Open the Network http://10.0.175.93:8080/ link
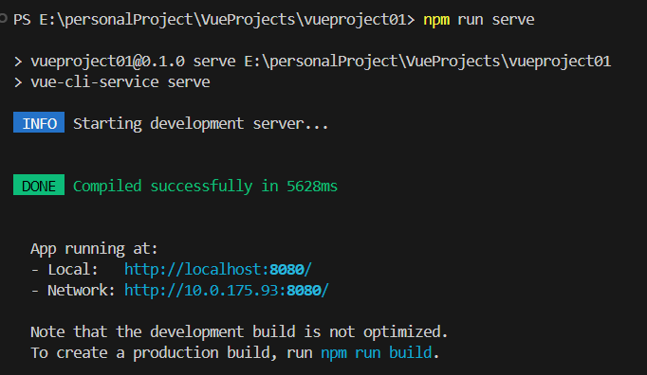 tap(226, 291)
